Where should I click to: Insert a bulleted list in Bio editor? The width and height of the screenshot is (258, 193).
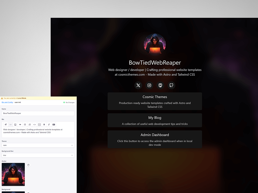pos(25,125)
